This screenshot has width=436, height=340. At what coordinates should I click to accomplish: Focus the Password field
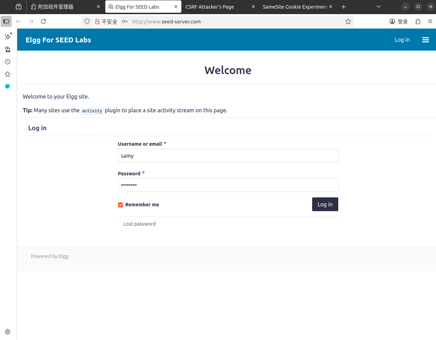pyautogui.click(x=228, y=185)
